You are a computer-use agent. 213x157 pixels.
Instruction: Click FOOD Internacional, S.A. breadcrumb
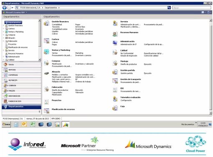tap(30, 7)
